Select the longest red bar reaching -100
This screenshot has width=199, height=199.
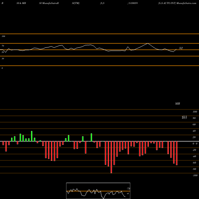[x=111, y=157]
